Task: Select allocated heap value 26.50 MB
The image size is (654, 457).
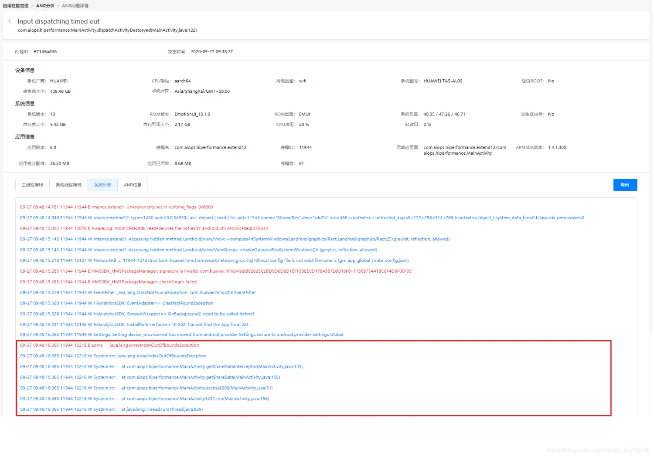Action: (x=60, y=164)
